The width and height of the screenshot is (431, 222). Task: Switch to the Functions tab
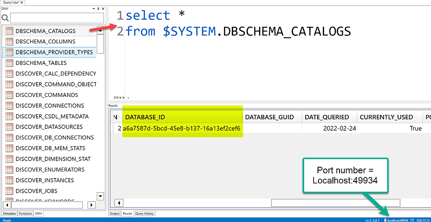click(26, 213)
